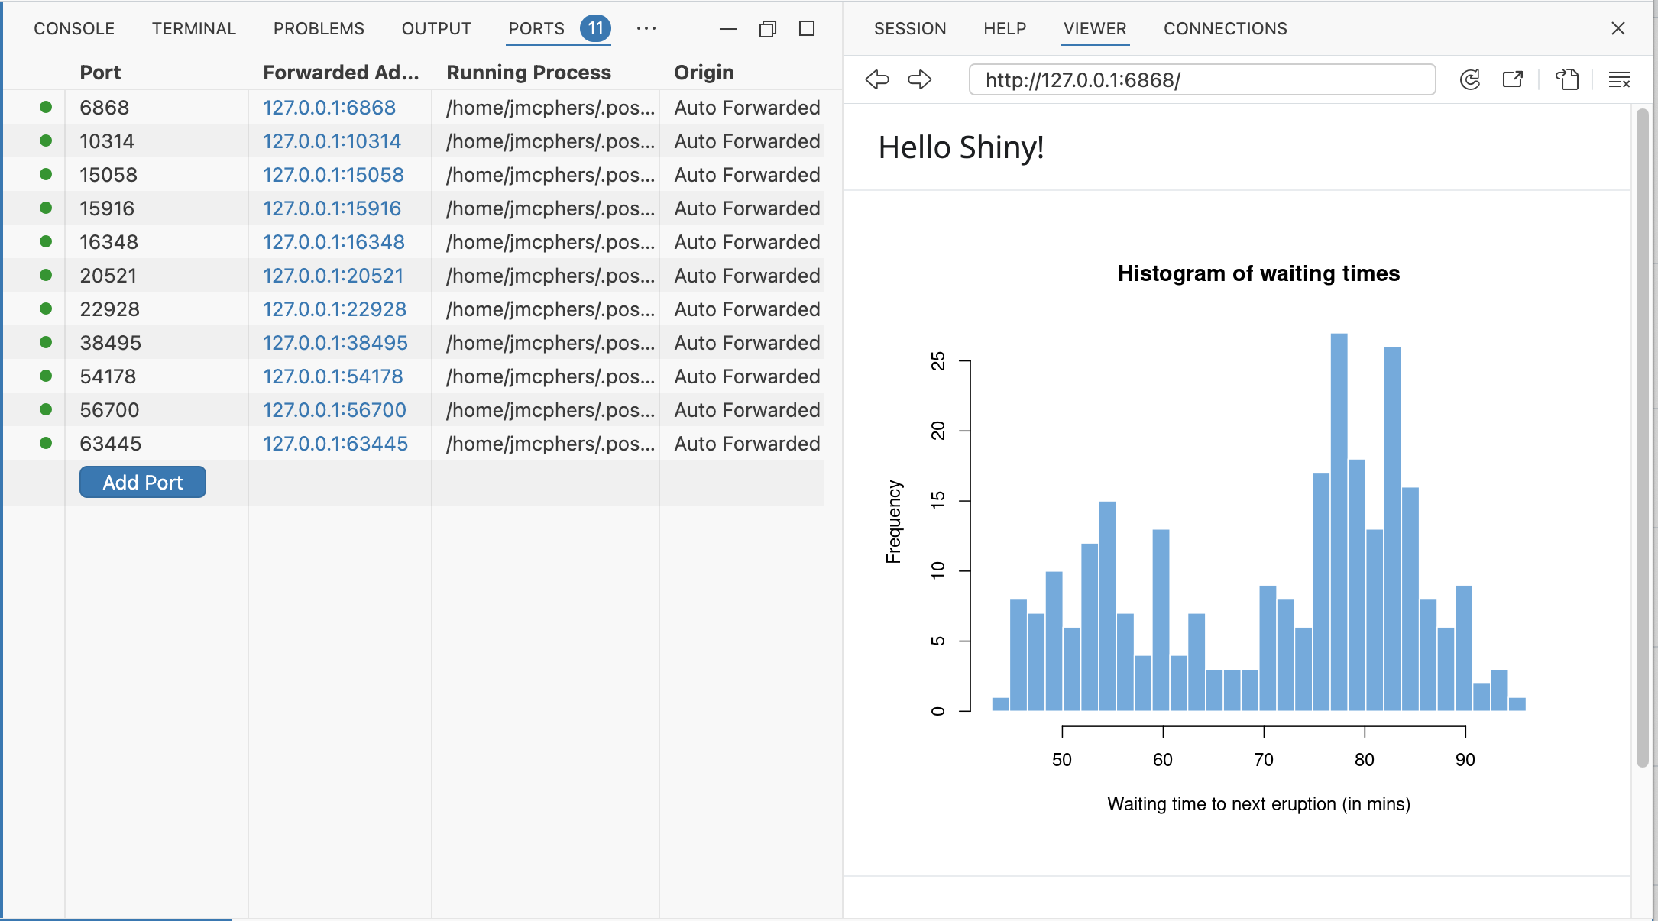
Task: Switch to the Problems tab
Action: 319,29
